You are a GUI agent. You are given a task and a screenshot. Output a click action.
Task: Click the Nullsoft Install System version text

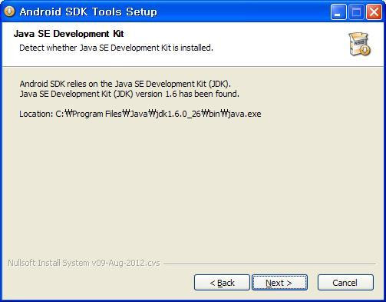point(84,263)
